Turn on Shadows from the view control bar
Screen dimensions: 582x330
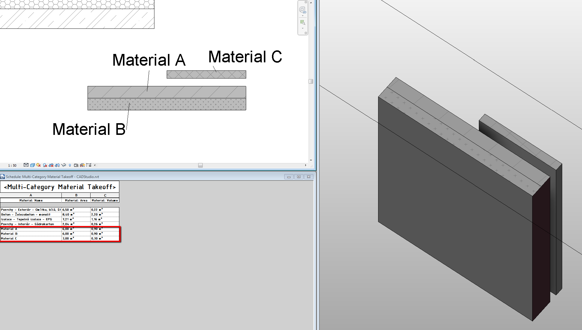45,165
